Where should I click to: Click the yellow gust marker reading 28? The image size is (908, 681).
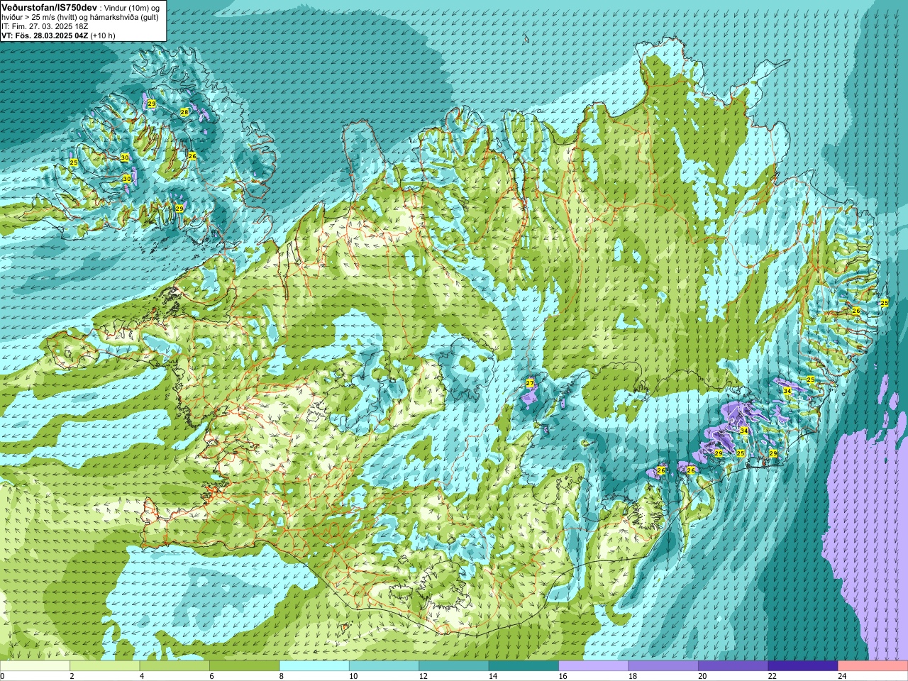coord(184,112)
